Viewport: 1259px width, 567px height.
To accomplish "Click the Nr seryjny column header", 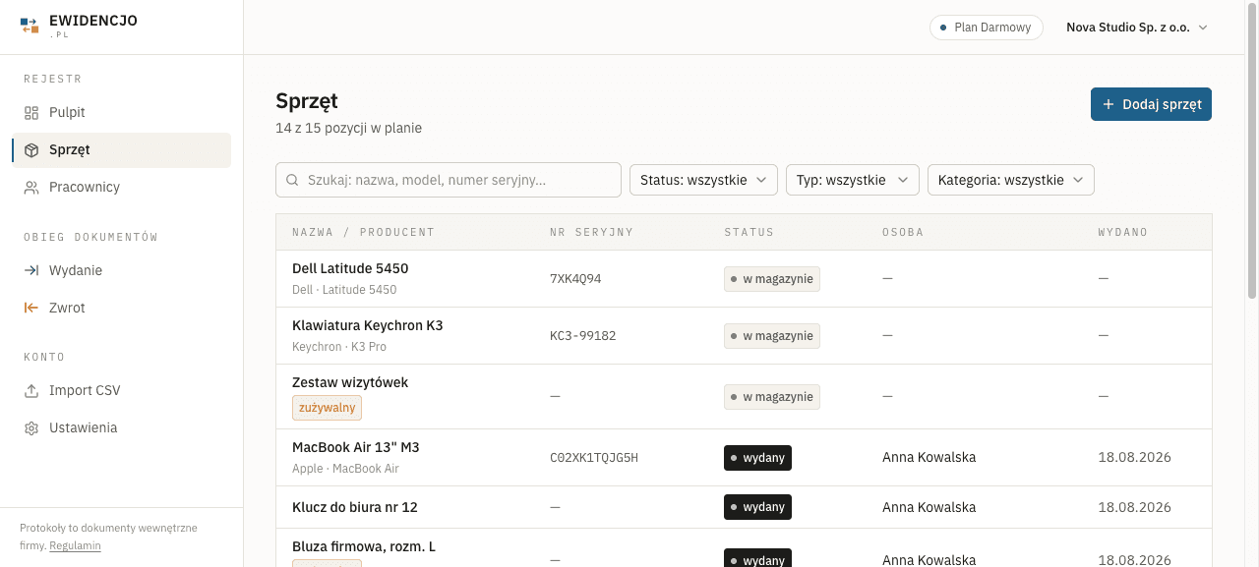I will pyautogui.click(x=591, y=232).
